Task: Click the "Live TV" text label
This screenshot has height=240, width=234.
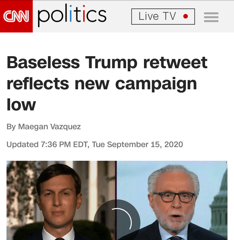Action: pyautogui.click(x=157, y=16)
